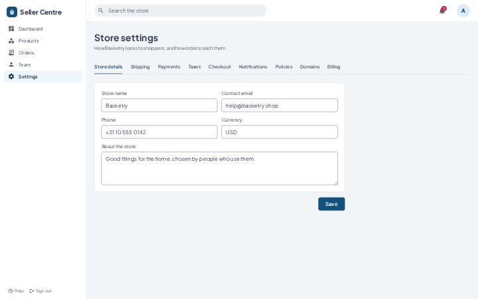
Task: Click the Team person icon
Action: [11, 64]
